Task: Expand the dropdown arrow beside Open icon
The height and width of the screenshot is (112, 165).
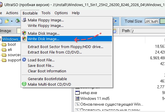Action: coord(12,21)
